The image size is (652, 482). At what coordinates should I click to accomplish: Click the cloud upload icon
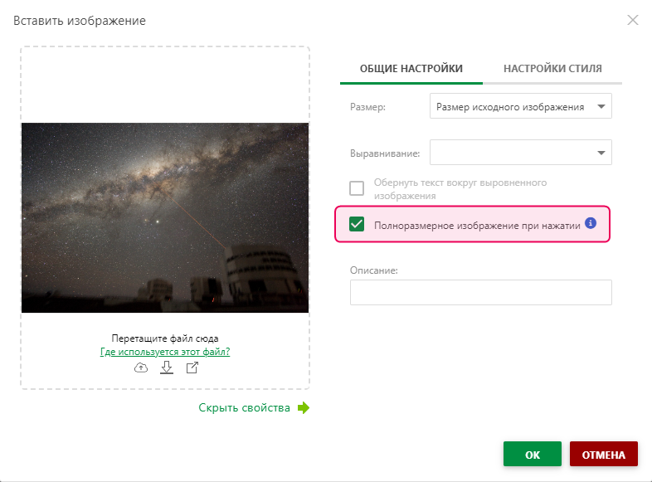(x=141, y=368)
